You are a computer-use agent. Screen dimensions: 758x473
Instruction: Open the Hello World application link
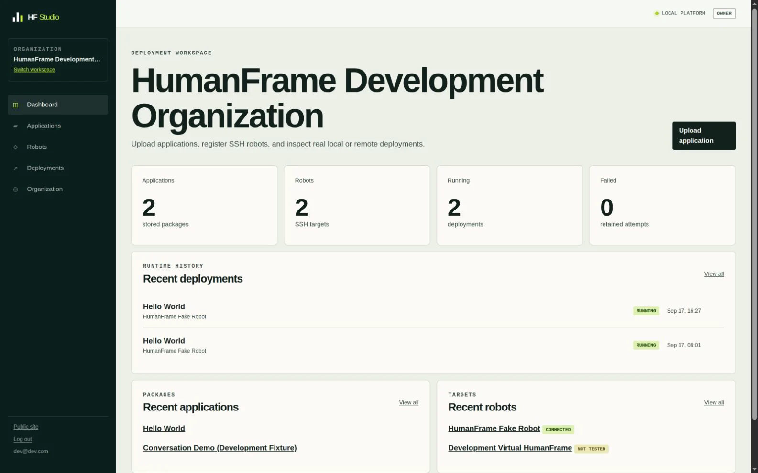[164, 429]
